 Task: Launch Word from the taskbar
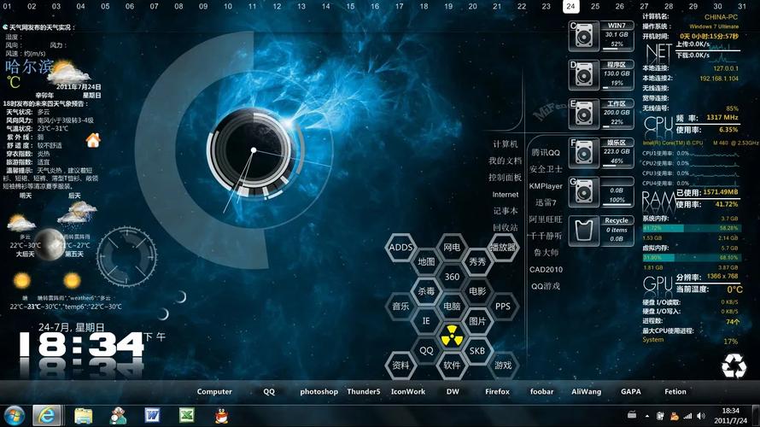coord(152,415)
